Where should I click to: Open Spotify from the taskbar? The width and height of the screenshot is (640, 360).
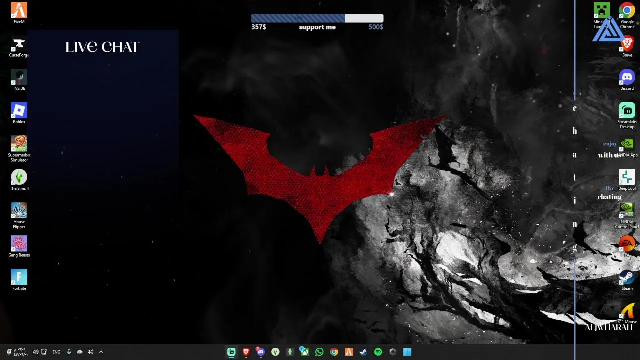point(378,352)
